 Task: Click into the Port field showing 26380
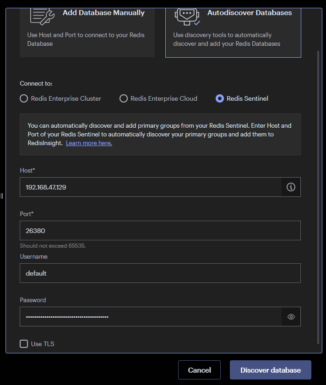pyautogui.click(x=160, y=231)
